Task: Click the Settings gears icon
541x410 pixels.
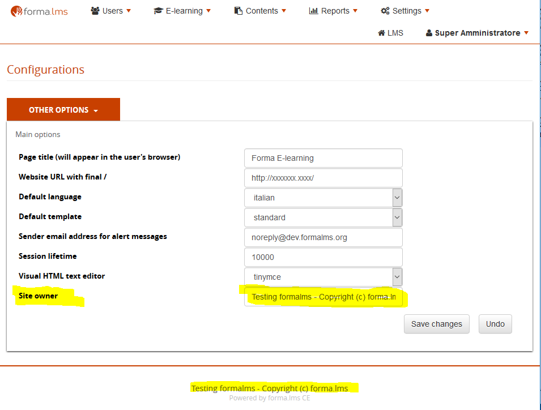Action: pyautogui.click(x=385, y=11)
